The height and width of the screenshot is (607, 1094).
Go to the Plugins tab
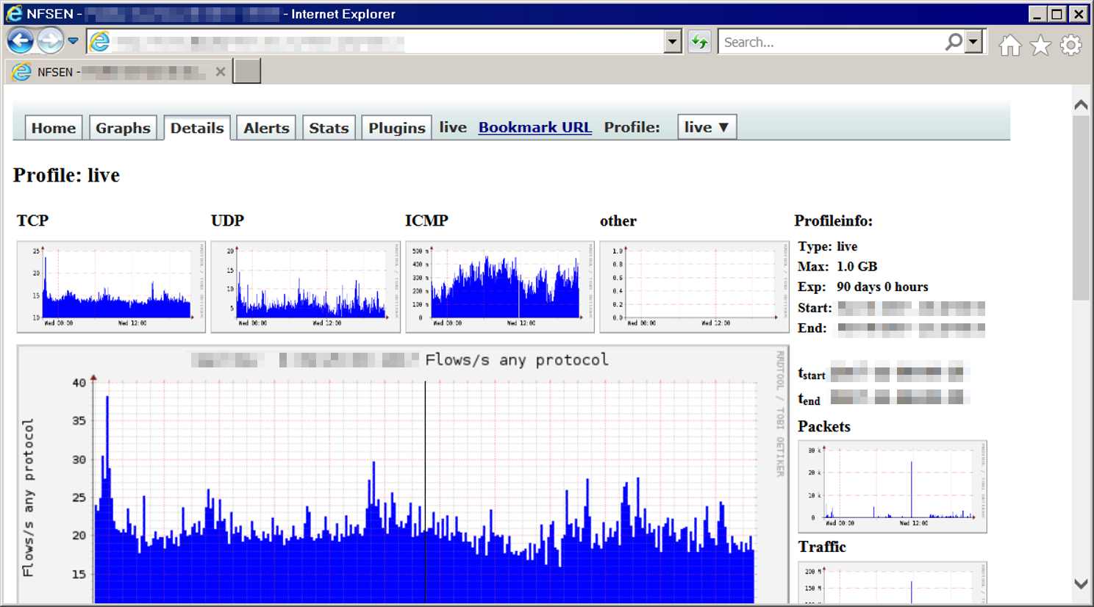coord(396,128)
